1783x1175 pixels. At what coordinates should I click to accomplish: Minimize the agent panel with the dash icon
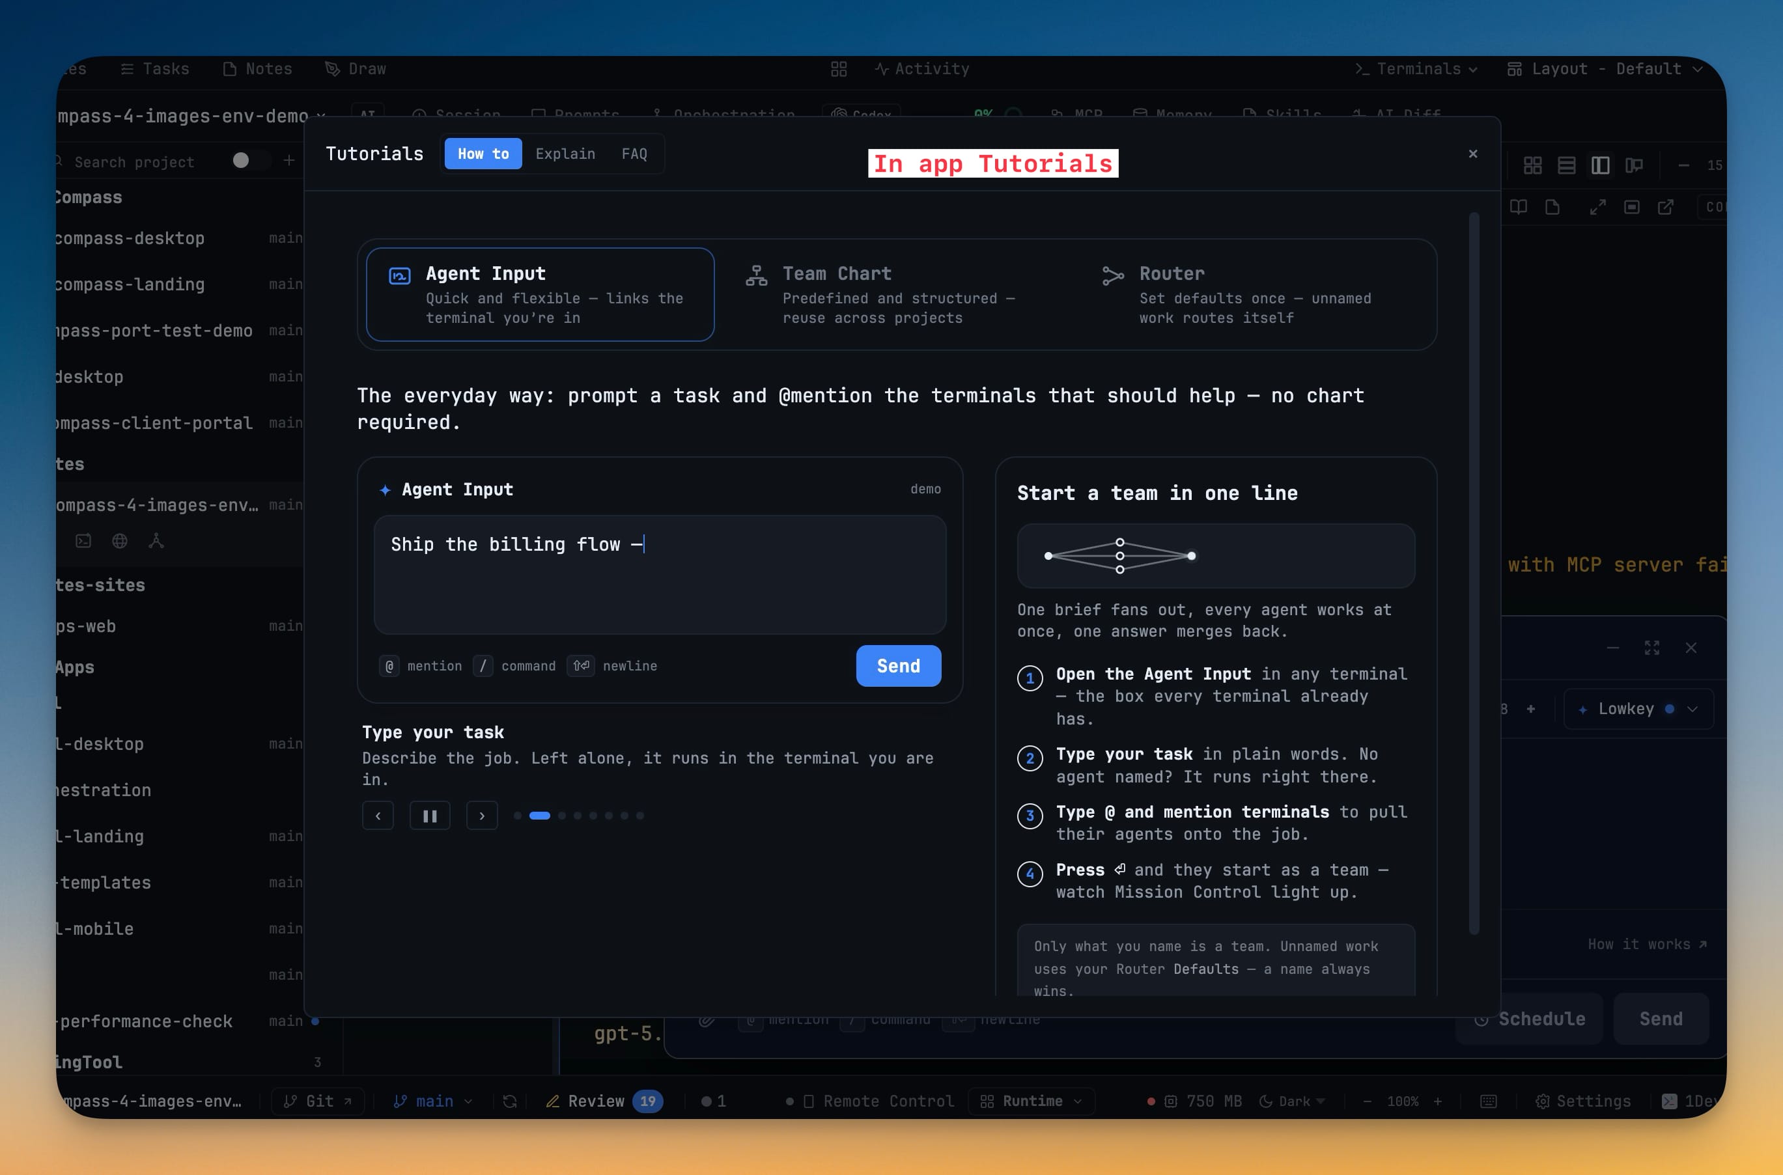pos(1613,648)
